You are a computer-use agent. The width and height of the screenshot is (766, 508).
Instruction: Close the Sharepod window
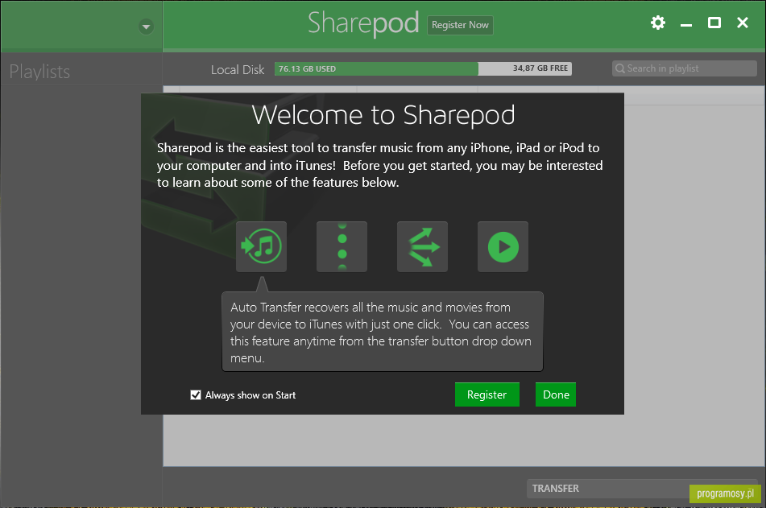743,23
